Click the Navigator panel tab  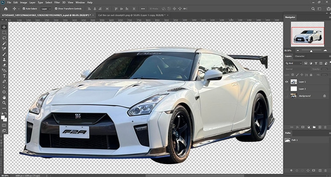click(x=290, y=17)
